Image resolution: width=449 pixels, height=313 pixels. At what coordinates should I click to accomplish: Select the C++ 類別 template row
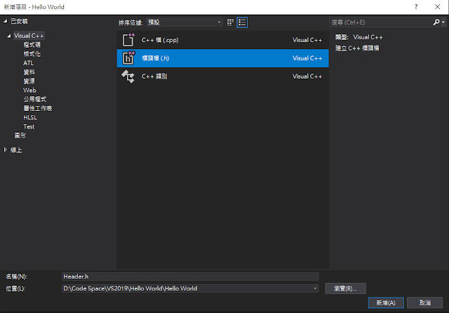coord(223,76)
